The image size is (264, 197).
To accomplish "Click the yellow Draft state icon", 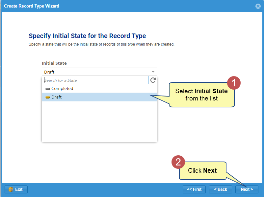I will (48, 97).
